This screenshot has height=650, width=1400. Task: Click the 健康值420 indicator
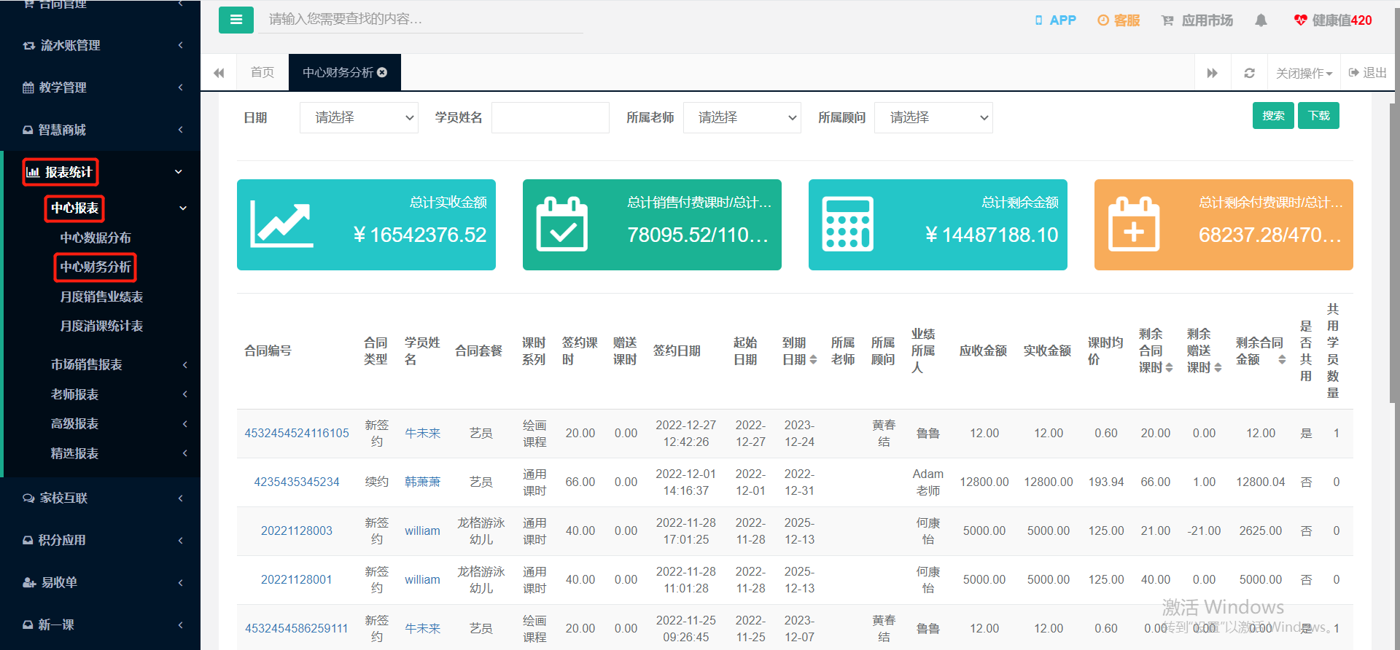point(1333,20)
